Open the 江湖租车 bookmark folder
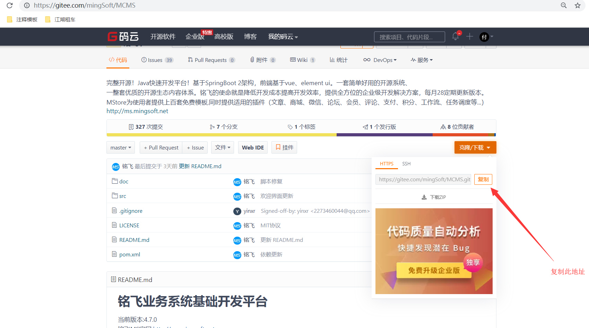The height and width of the screenshot is (328, 589). point(60,19)
